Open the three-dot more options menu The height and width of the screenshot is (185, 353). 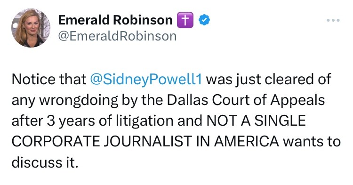pos(333,20)
